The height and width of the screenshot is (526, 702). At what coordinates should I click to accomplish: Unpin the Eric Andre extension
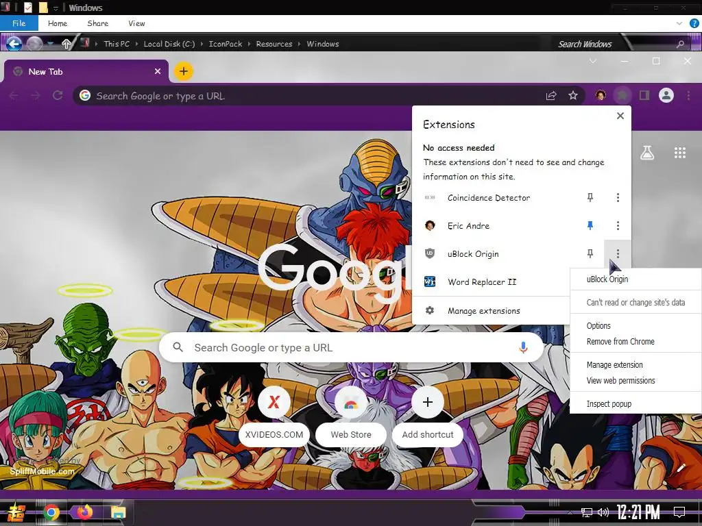point(590,225)
